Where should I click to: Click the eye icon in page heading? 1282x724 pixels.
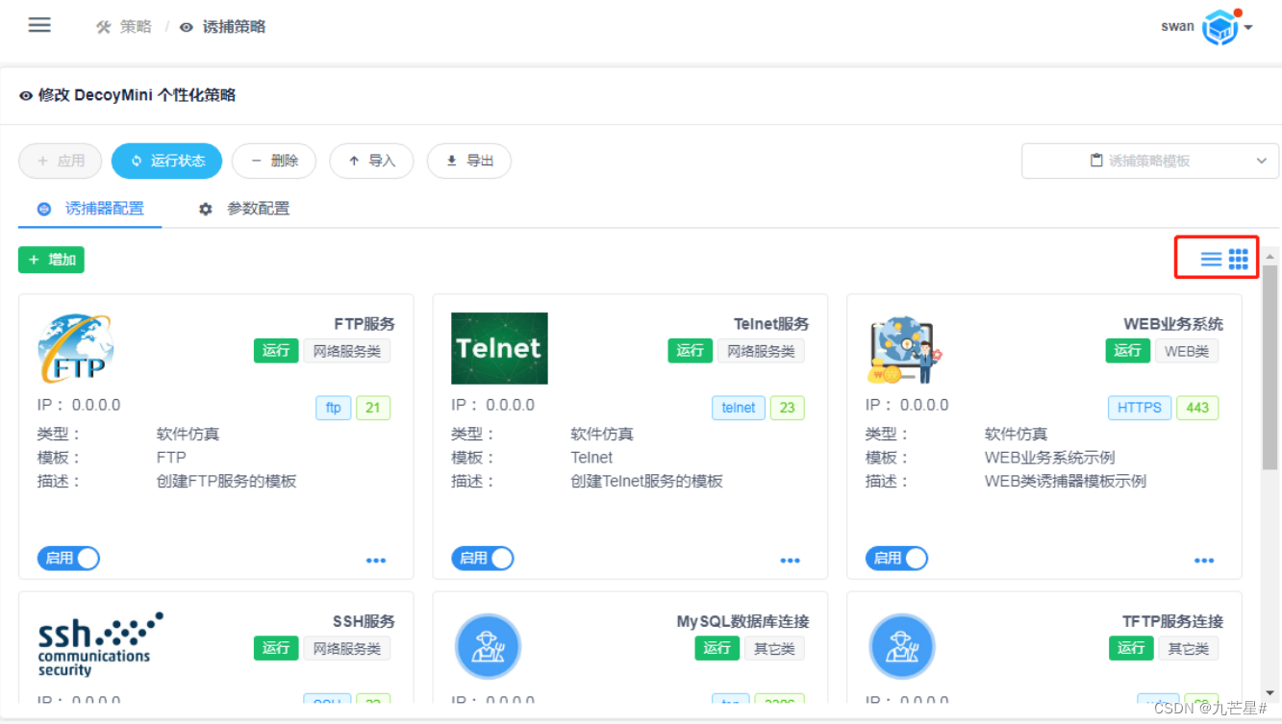click(26, 96)
